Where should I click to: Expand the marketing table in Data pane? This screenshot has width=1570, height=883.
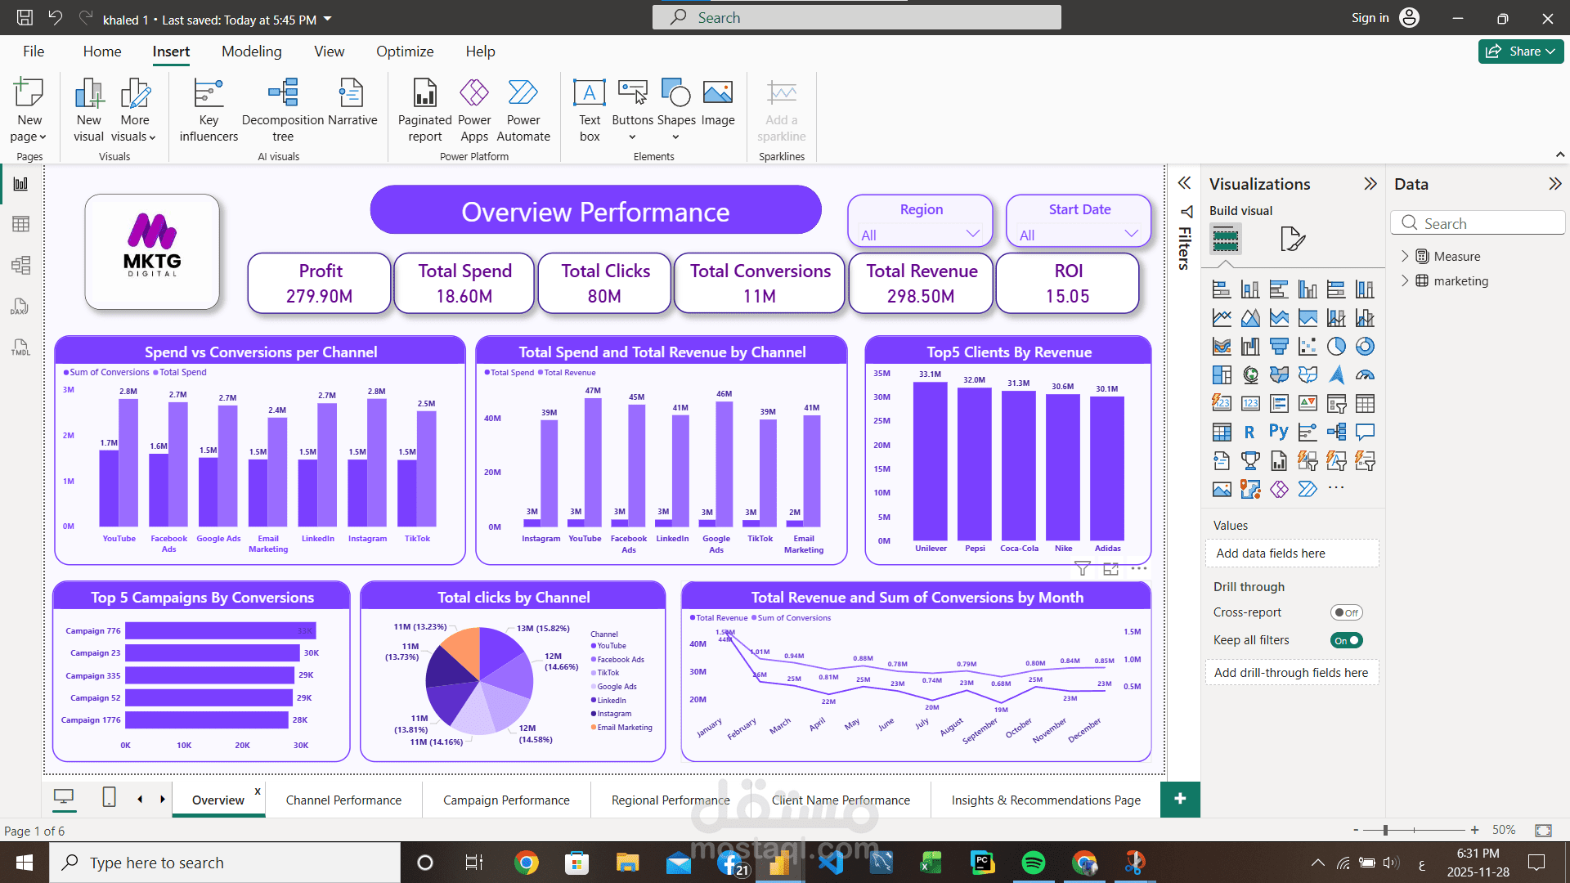(x=1406, y=280)
